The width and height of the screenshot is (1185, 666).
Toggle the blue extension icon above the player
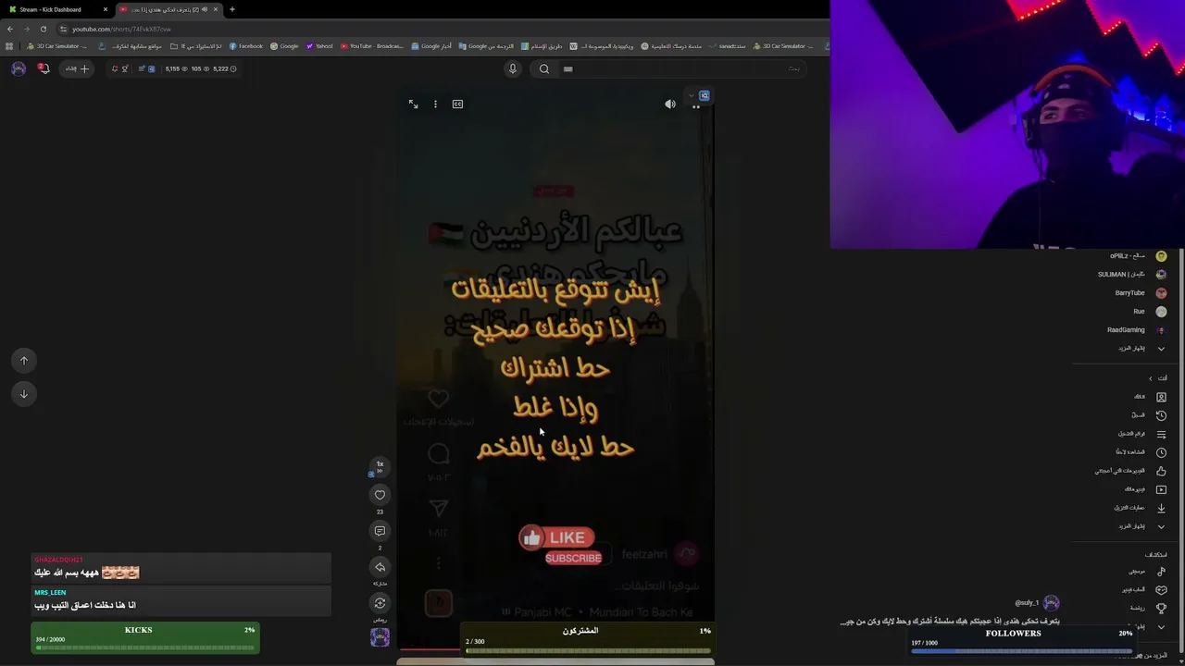click(705, 95)
